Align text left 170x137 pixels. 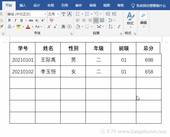pyautogui.click(x=78, y=20)
